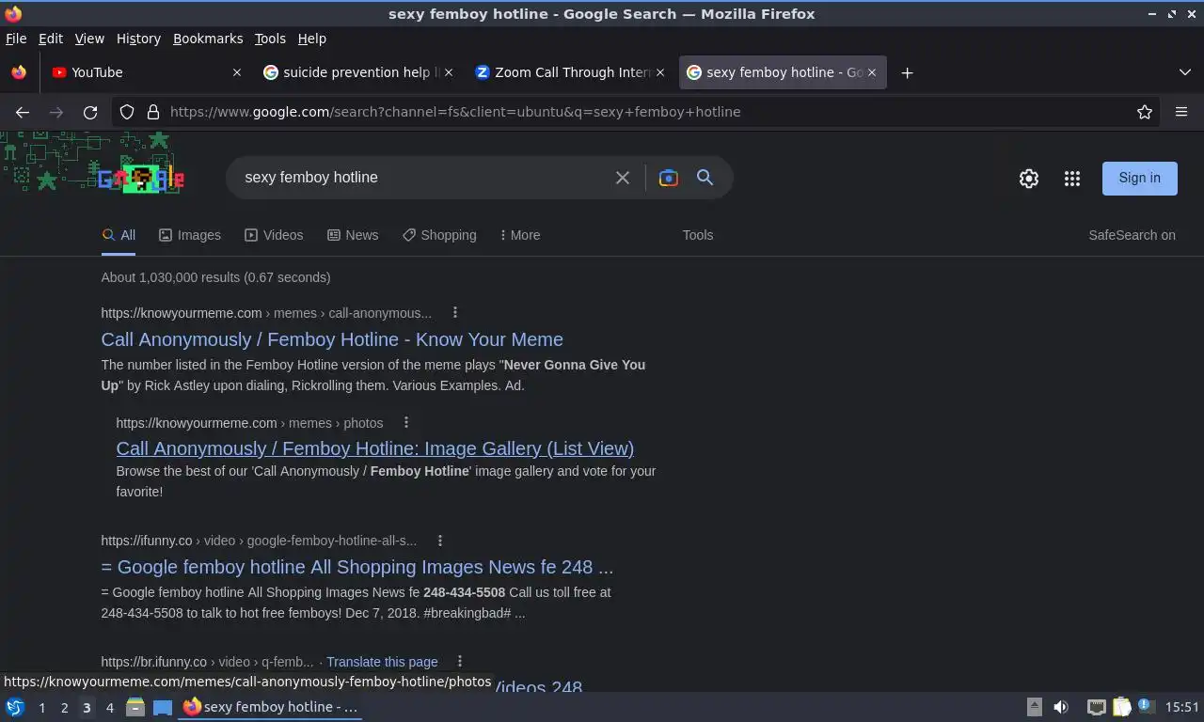Open Google femboy hotline ifunny result
The height and width of the screenshot is (722, 1204).
click(356, 567)
